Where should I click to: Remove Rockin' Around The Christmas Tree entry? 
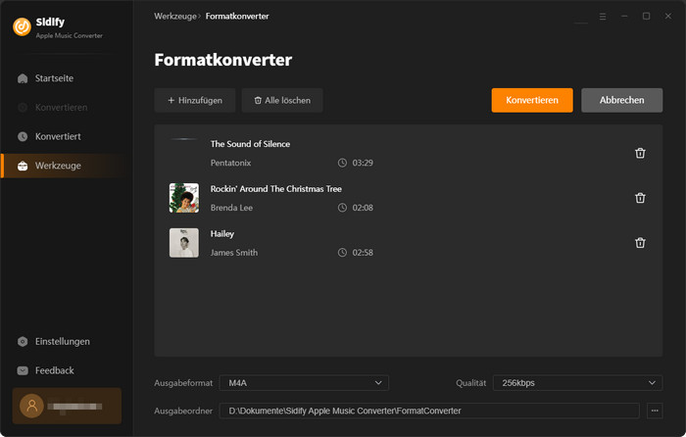pyautogui.click(x=640, y=198)
